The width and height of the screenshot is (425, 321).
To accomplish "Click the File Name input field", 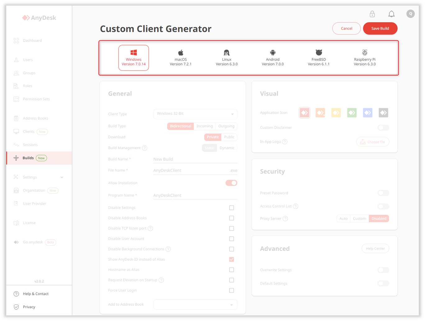I will tap(195, 170).
